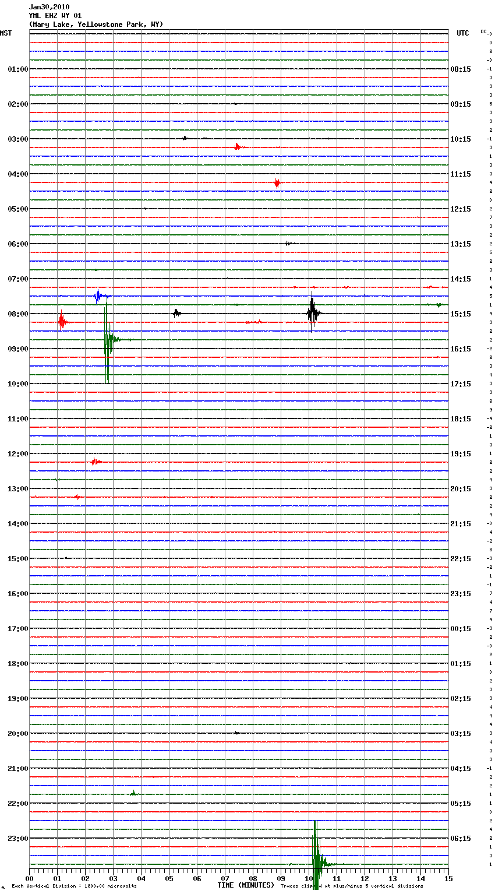Image resolution: width=495 pixels, height=894 pixels.
Task: Click the 00:15 UTC time label
Action: (x=461, y=629)
